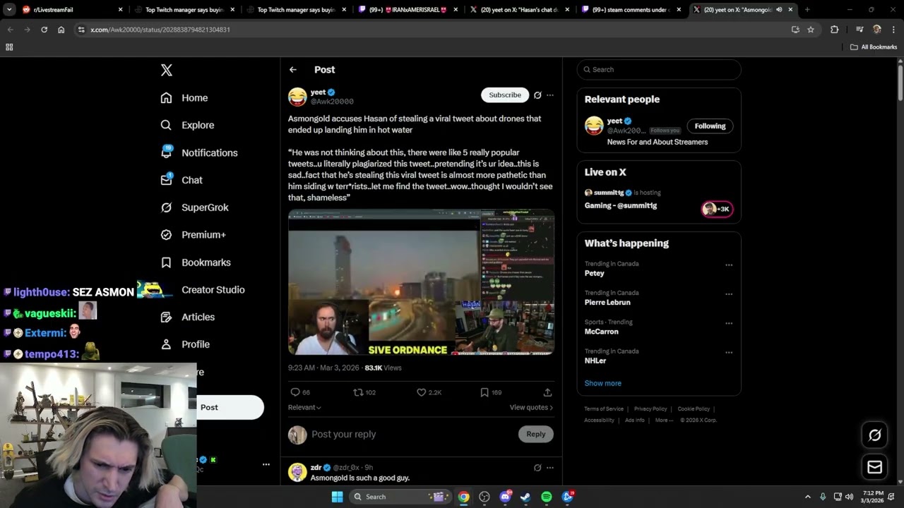Screen dimensions: 904x508
Task: Open floating Messages envelope button
Action: point(875,467)
